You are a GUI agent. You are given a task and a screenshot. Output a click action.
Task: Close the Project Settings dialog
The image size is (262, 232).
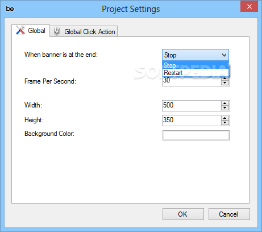pyautogui.click(x=249, y=6)
